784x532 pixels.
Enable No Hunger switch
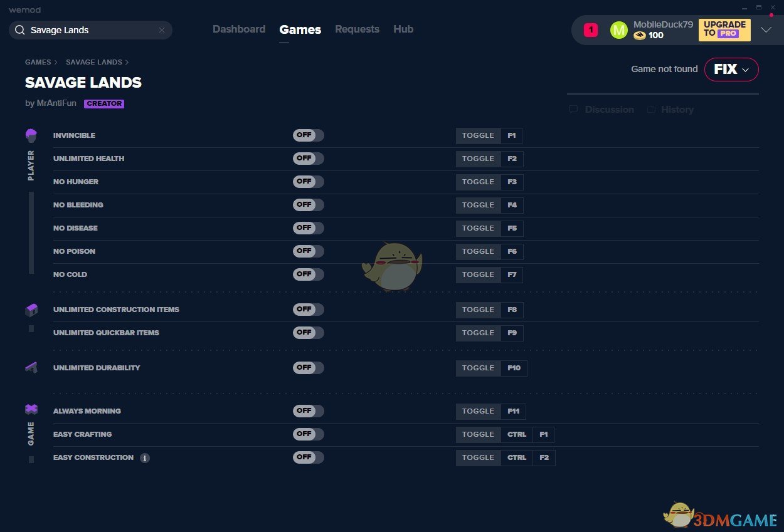tap(308, 182)
